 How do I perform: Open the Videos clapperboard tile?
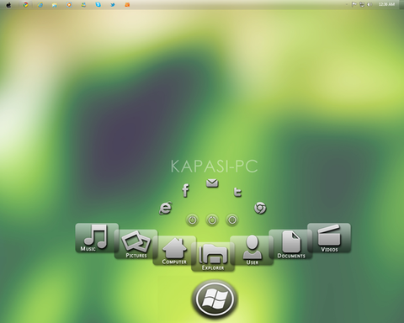[x=329, y=238]
